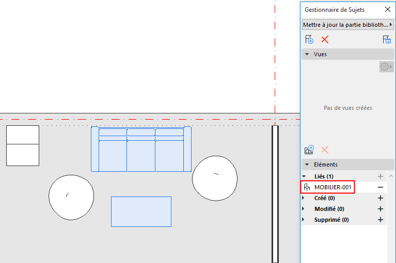Screen dimensions: 396x263
Task: Collapse the Eléments section
Action: [307, 165]
